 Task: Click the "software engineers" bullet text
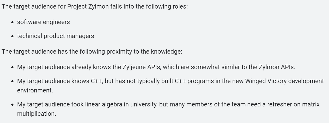point(43,22)
